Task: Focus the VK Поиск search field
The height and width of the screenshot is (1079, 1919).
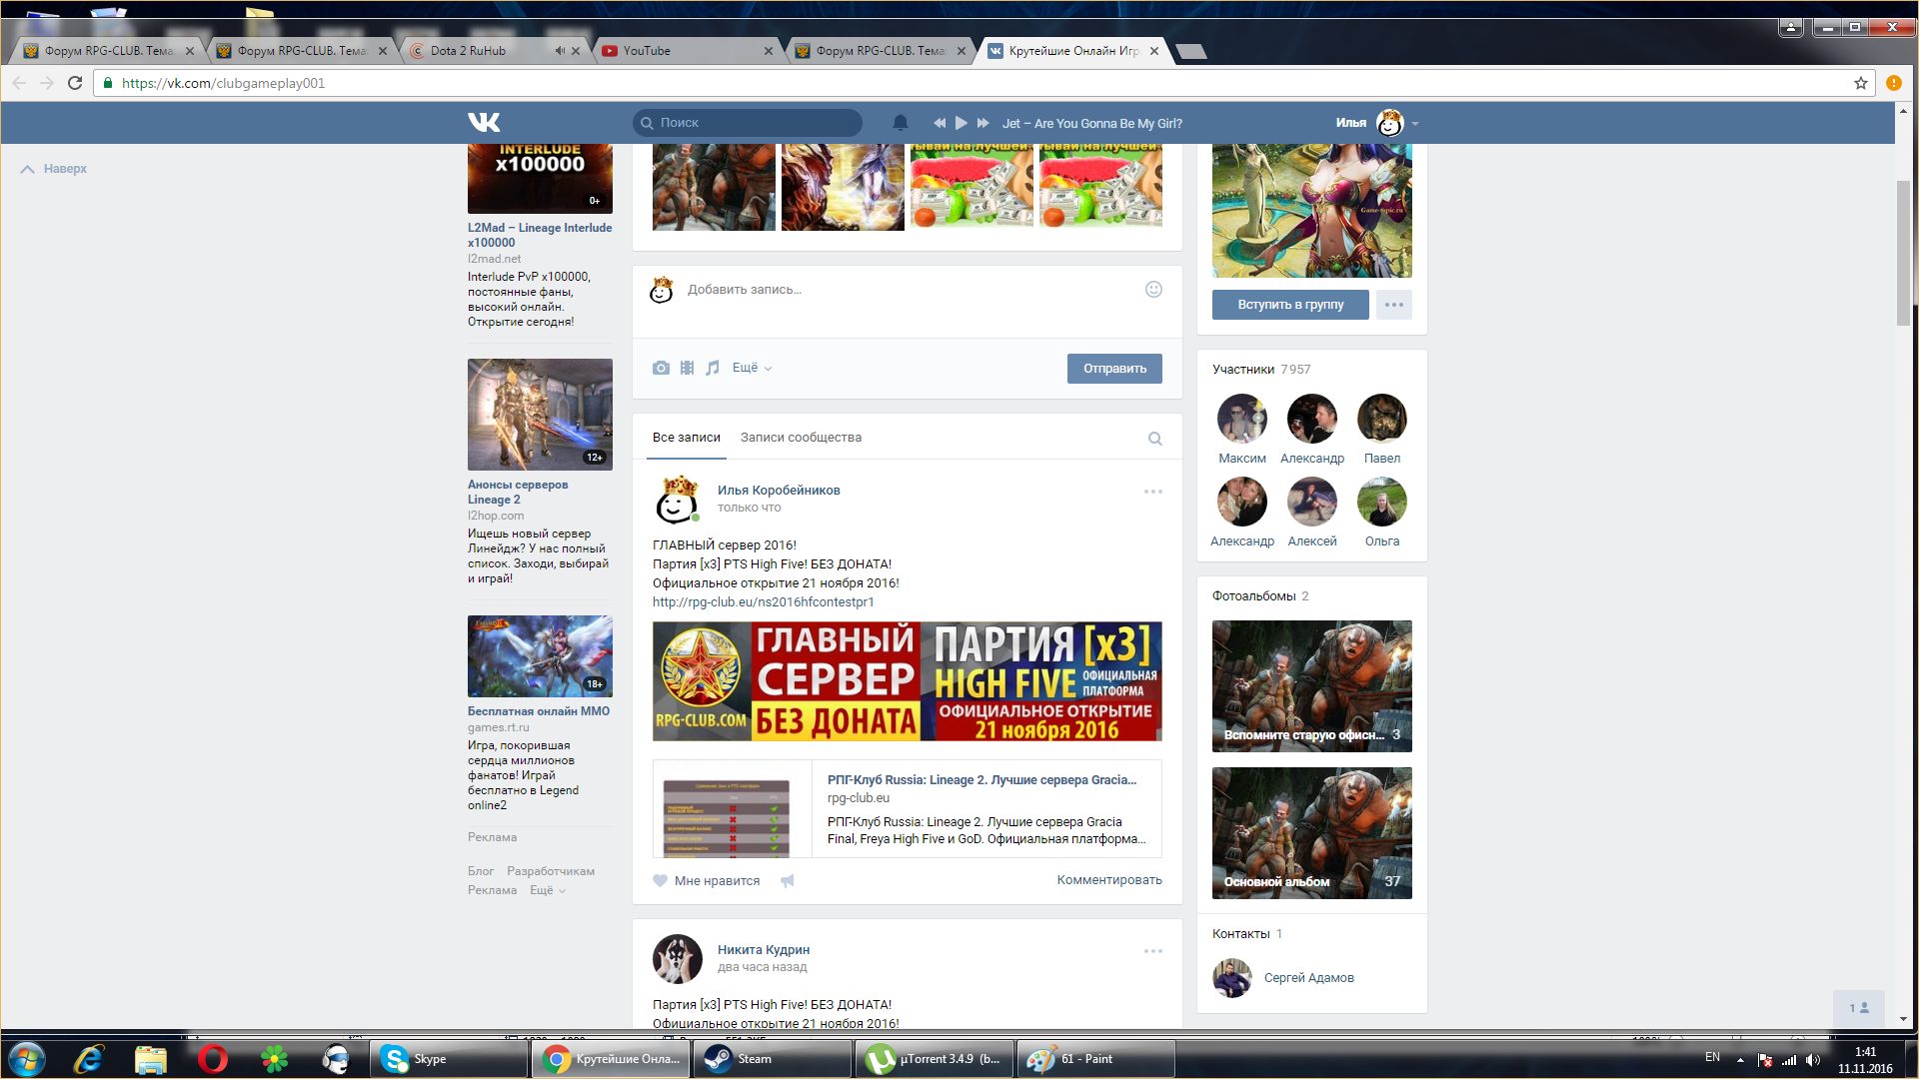Action: (748, 122)
